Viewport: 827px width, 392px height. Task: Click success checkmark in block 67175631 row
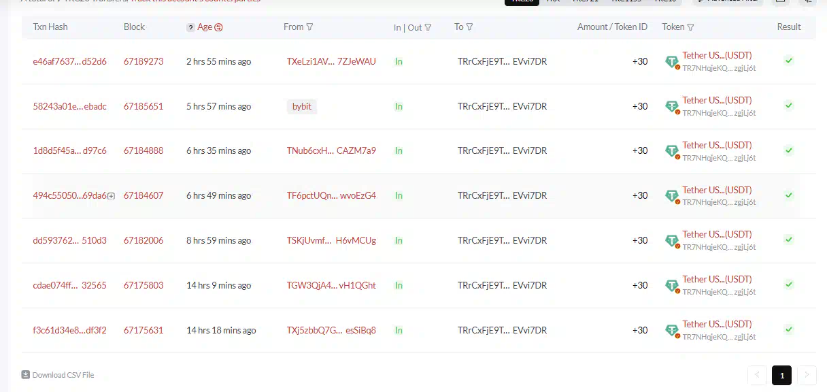click(789, 330)
